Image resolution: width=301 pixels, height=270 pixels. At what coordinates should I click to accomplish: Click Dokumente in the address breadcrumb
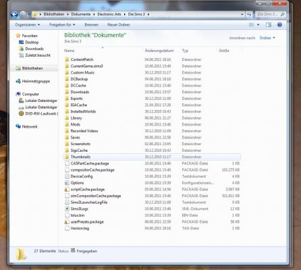click(x=81, y=14)
